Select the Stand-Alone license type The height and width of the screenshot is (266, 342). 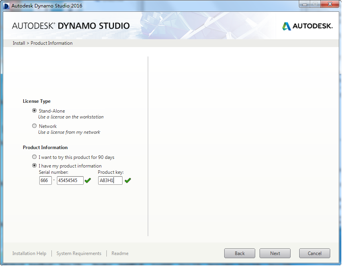coord(35,111)
